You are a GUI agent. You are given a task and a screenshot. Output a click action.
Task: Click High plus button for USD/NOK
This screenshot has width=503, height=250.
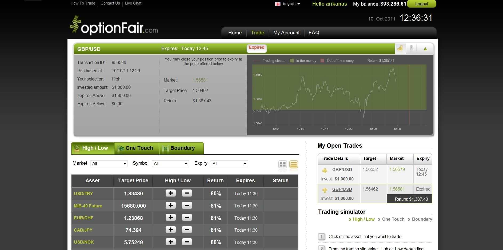pyautogui.click(x=171, y=242)
